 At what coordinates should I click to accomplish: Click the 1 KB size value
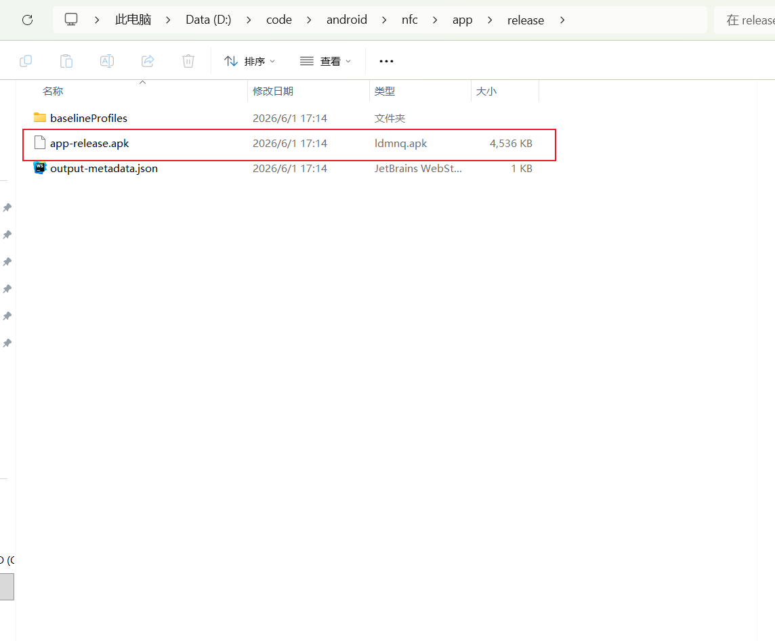click(x=522, y=169)
